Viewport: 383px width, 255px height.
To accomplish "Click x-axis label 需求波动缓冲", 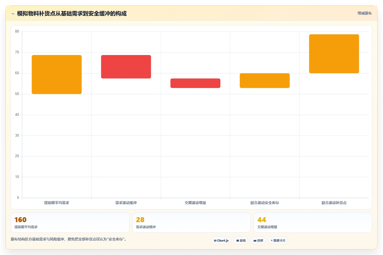I will [126, 203].
